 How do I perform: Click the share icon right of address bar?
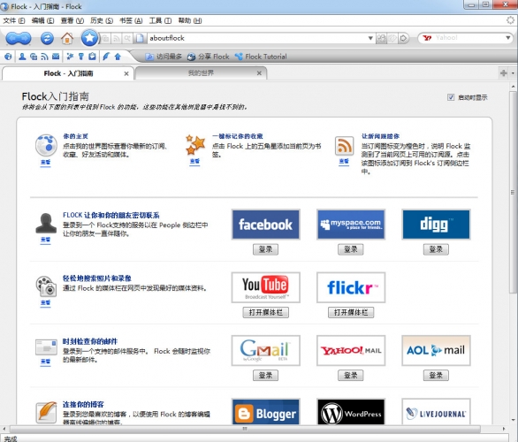point(381,38)
